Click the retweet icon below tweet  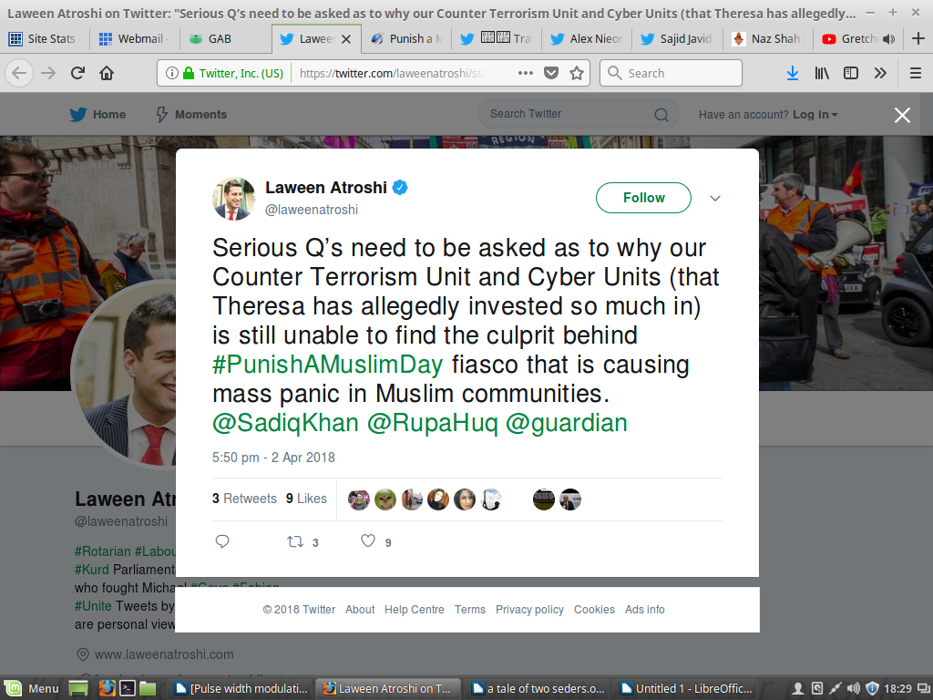point(295,541)
